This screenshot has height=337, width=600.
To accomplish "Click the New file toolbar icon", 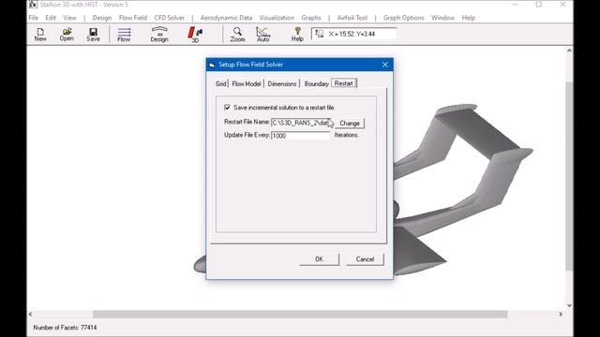I will click(x=40, y=35).
